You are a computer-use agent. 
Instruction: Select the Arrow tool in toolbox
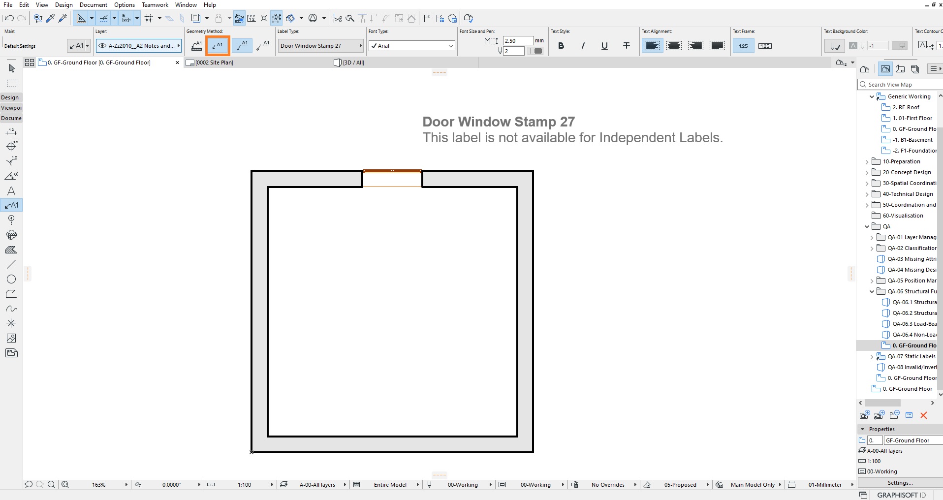12,68
